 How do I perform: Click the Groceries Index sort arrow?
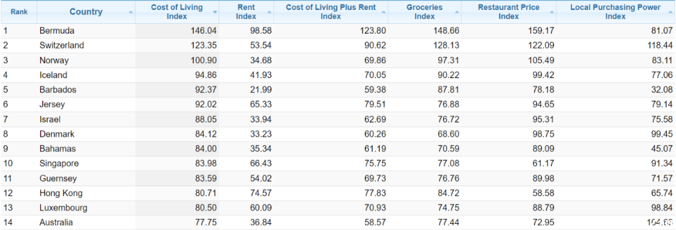(457, 12)
